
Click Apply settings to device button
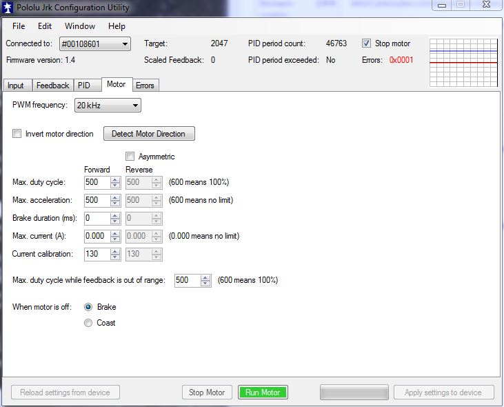(443, 393)
